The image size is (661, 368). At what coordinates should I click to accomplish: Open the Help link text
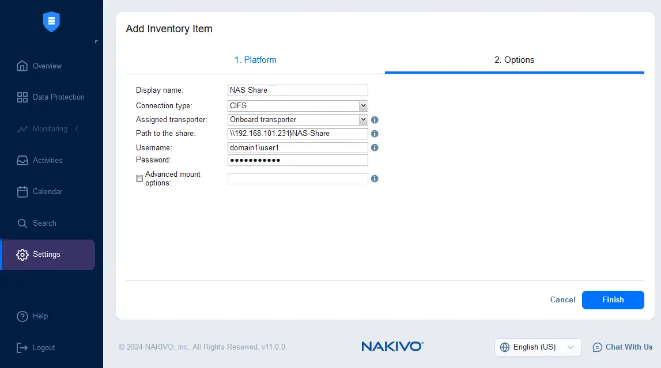[40, 316]
